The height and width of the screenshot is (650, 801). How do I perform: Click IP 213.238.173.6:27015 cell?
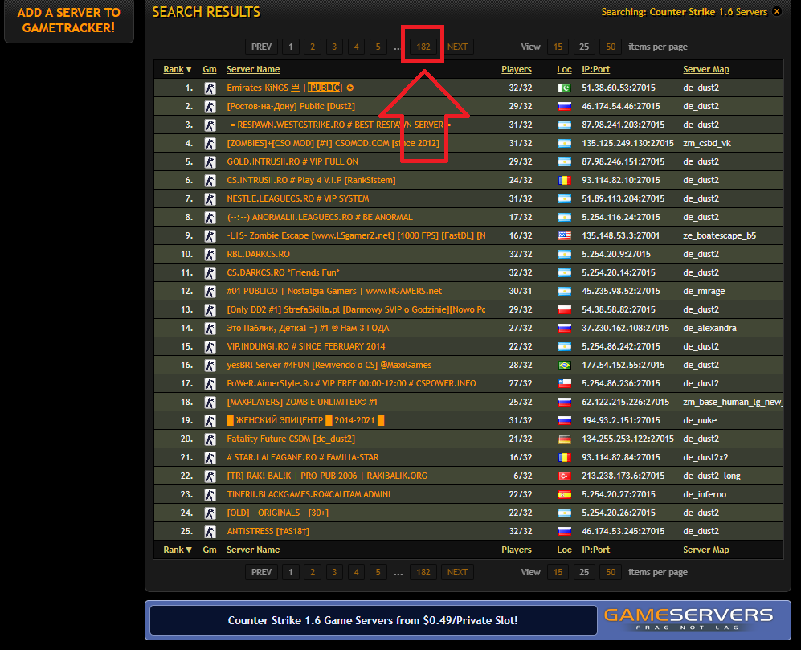pyautogui.click(x=623, y=476)
